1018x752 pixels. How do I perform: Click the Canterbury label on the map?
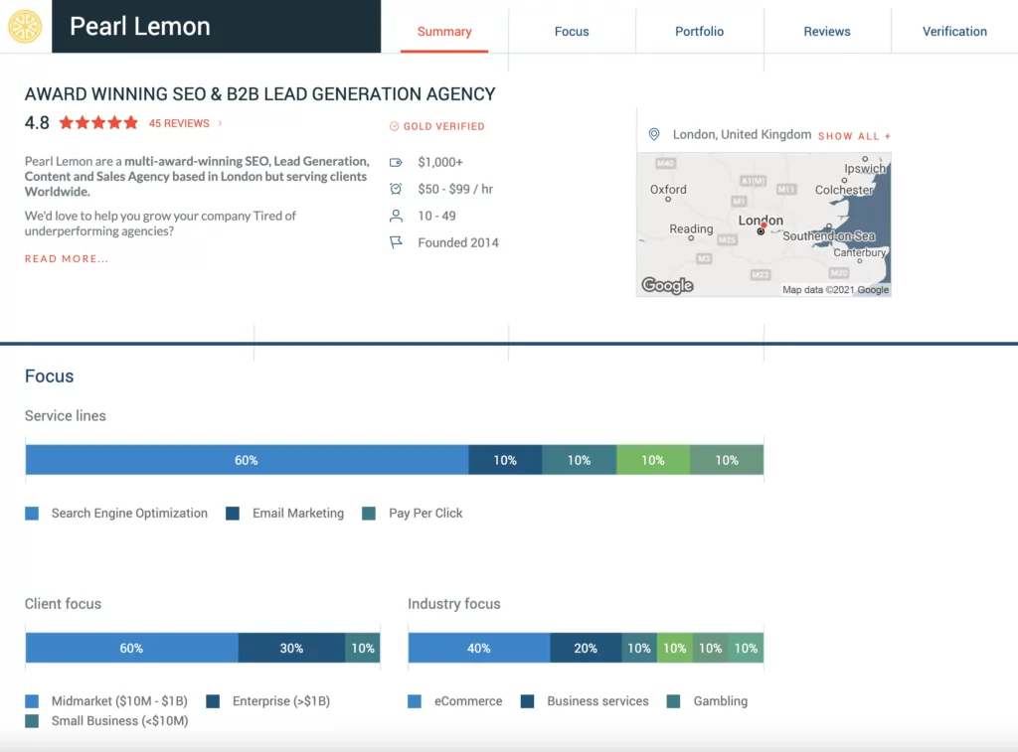coord(860,252)
